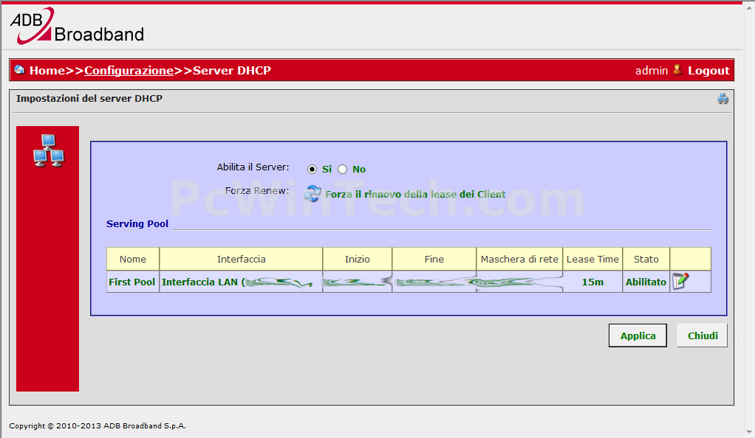755x438 pixels.
Task: Click the copyright ADB Broadband S.p.A. text
Action: click(x=98, y=425)
